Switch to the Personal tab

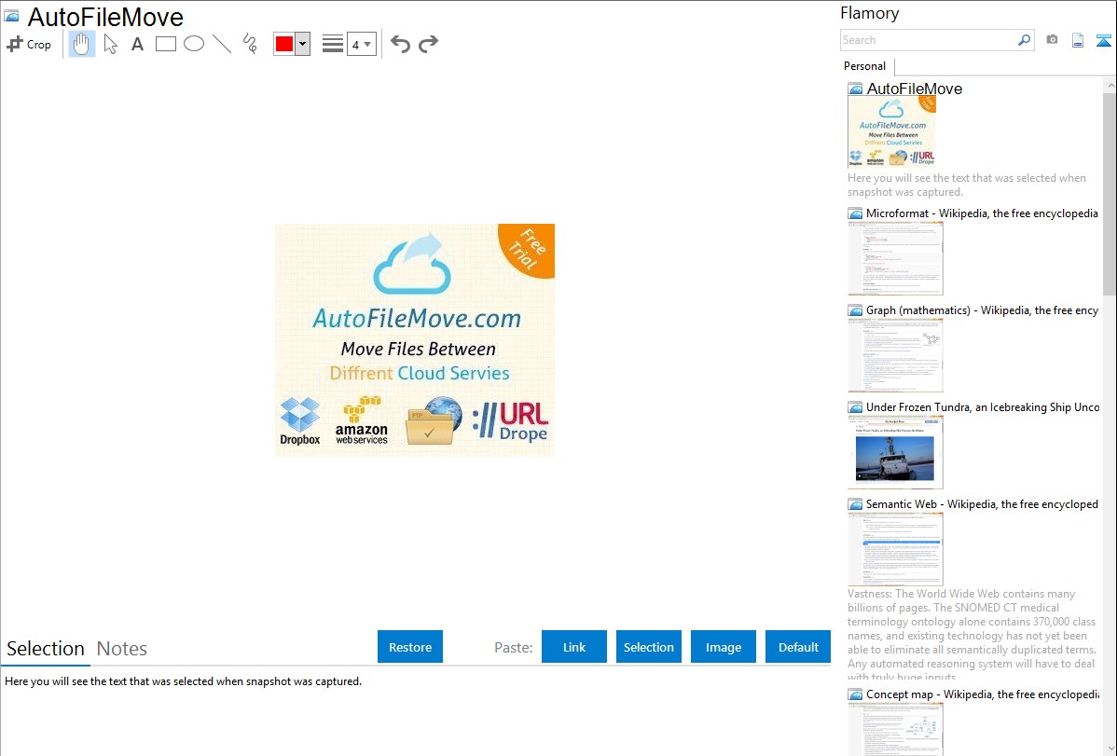point(865,66)
